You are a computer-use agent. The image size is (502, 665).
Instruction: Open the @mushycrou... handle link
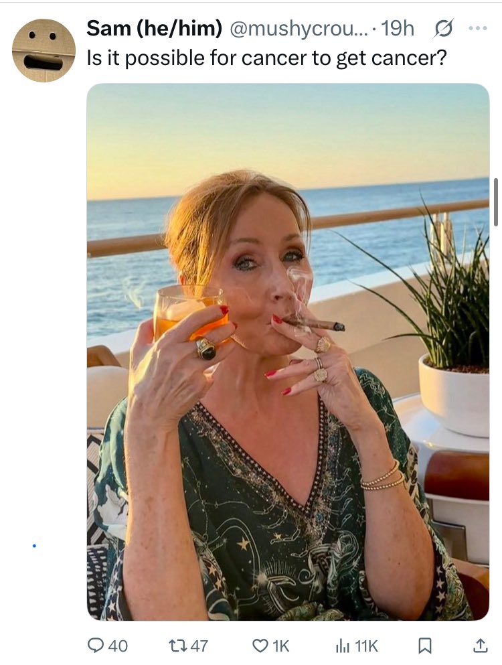(x=299, y=28)
